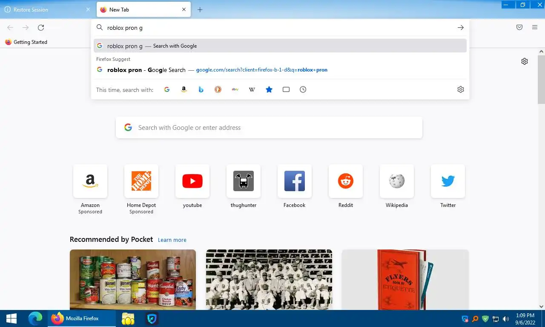Search bookmarks with the star icon

[269, 89]
